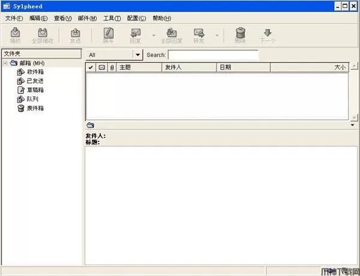Click the attachment paperclip column header

112,67
